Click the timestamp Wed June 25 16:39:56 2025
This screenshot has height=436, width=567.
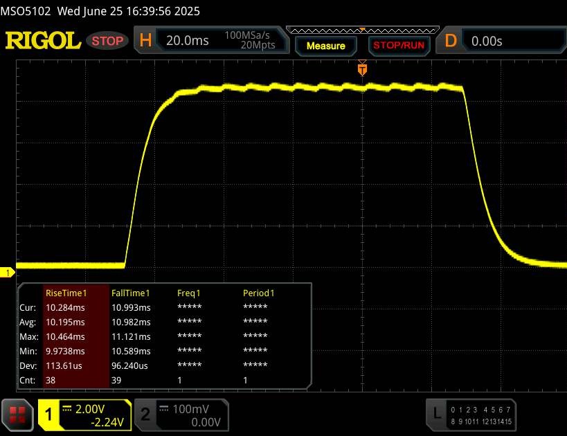[x=128, y=11]
